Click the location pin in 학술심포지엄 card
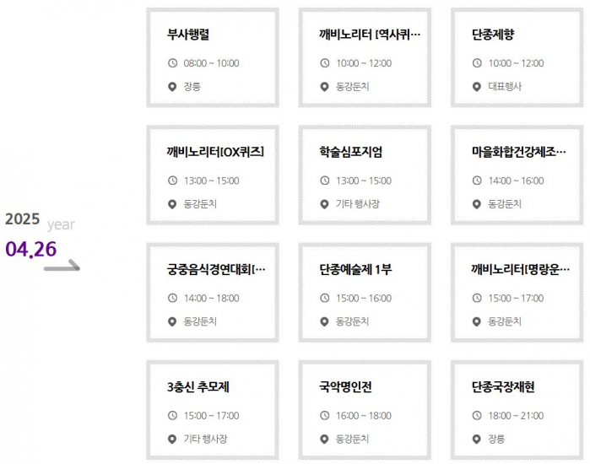This screenshot has width=590, height=464. (325, 204)
